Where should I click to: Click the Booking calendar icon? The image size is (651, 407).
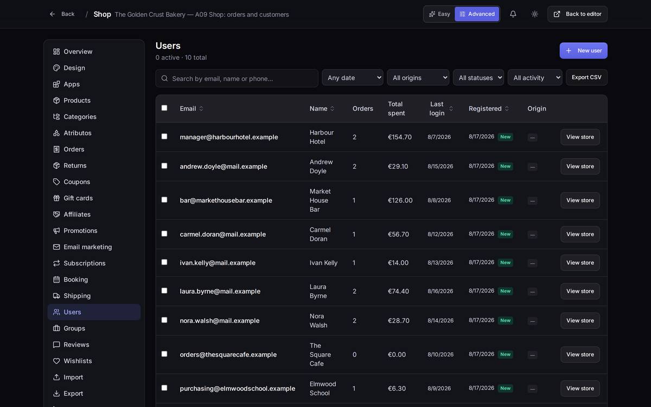tap(56, 279)
